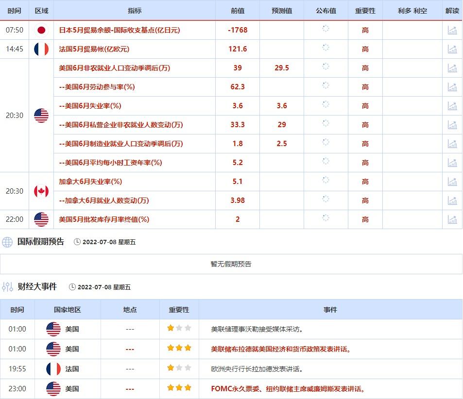Open chart icon for 私营企业非农就业人数 row
The height and width of the screenshot is (399, 463).
pos(452,125)
